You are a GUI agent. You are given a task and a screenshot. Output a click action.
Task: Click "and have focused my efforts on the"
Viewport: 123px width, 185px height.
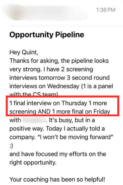point(58,154)
